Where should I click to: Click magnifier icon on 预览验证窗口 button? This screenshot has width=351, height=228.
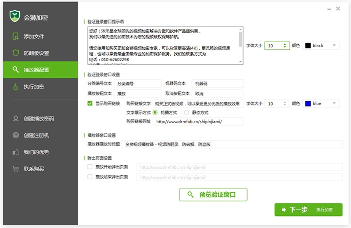[190, 194]
